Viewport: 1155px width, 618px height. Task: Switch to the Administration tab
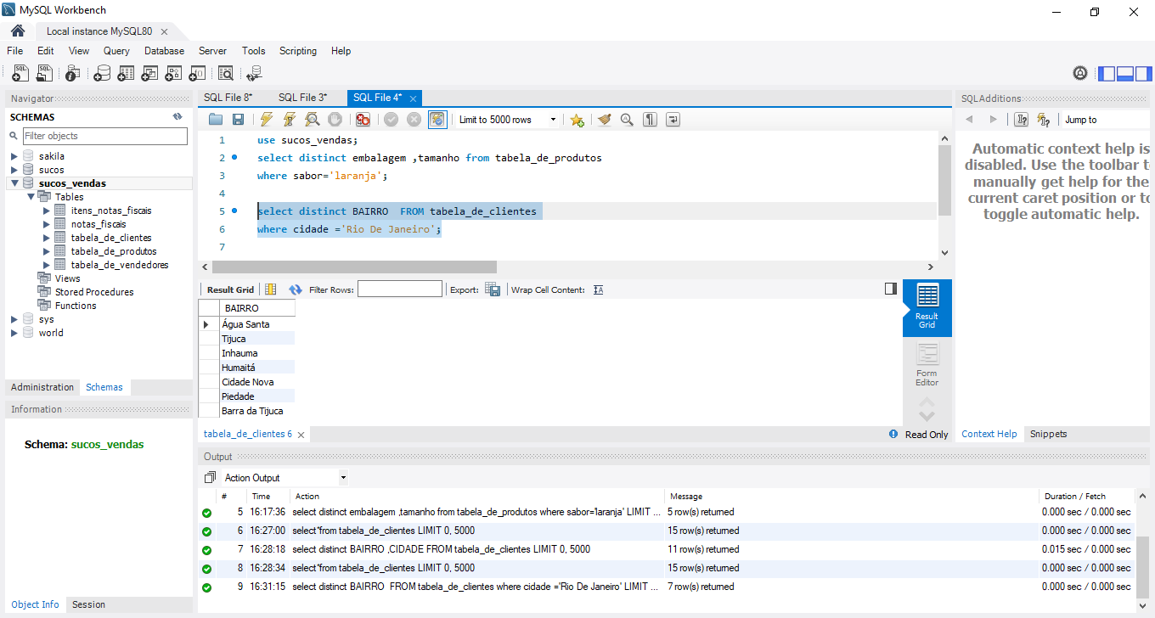tap(42, 387)
